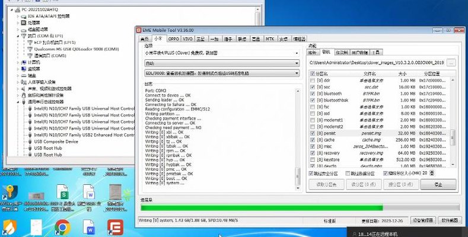Open the green S spreadsheet desktop file
468x237 pixels.
tap(62, 193)
